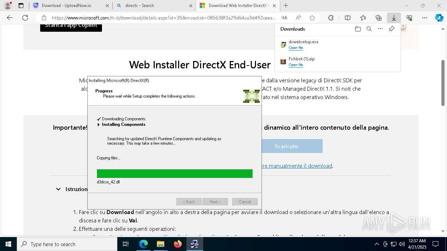Show hidden system tray icons
Image resolution: width=447 pixels, height=251 pixels.
coord(376,244)
